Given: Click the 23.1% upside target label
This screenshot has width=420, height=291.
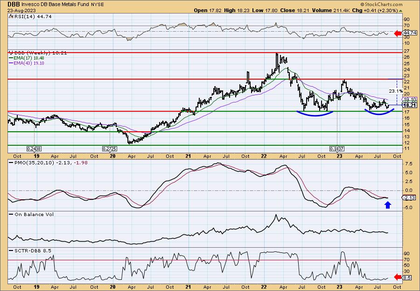Looking at the screenshot, I should 396,91.
